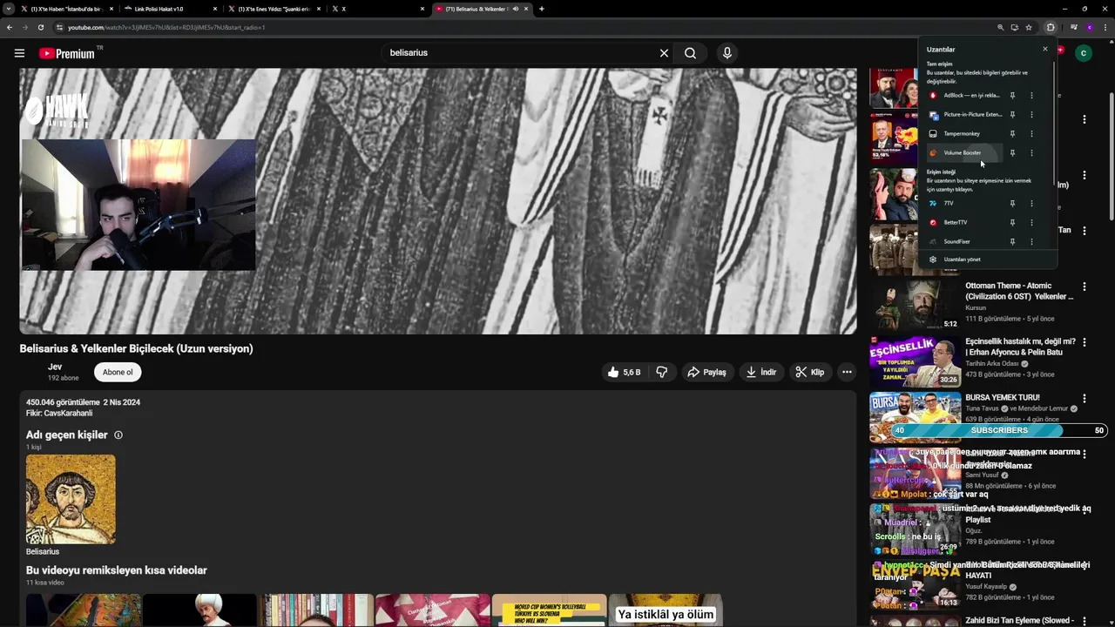Viewport: 1115px width, 627px height.
Task: Go back with browser back arrow
Action: click(10, 27)
